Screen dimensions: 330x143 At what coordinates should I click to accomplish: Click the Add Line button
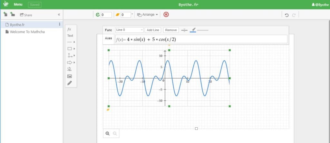pos(153,30)
